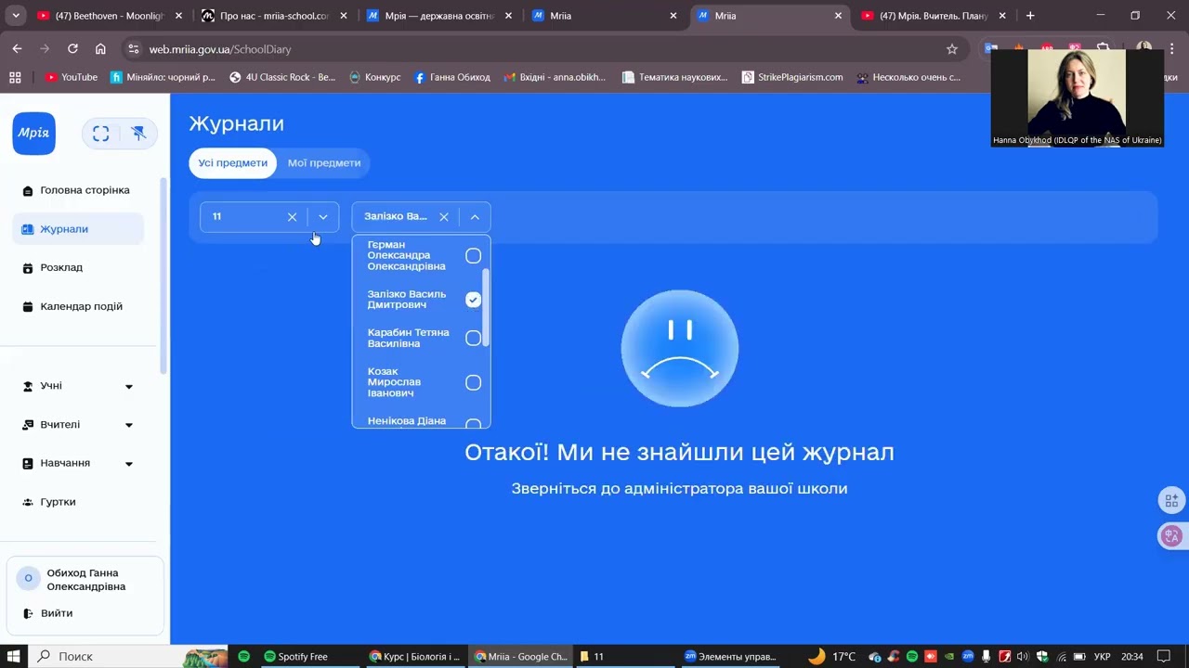
Task: Go back in Chrome
Action: (x=17, y=49)
